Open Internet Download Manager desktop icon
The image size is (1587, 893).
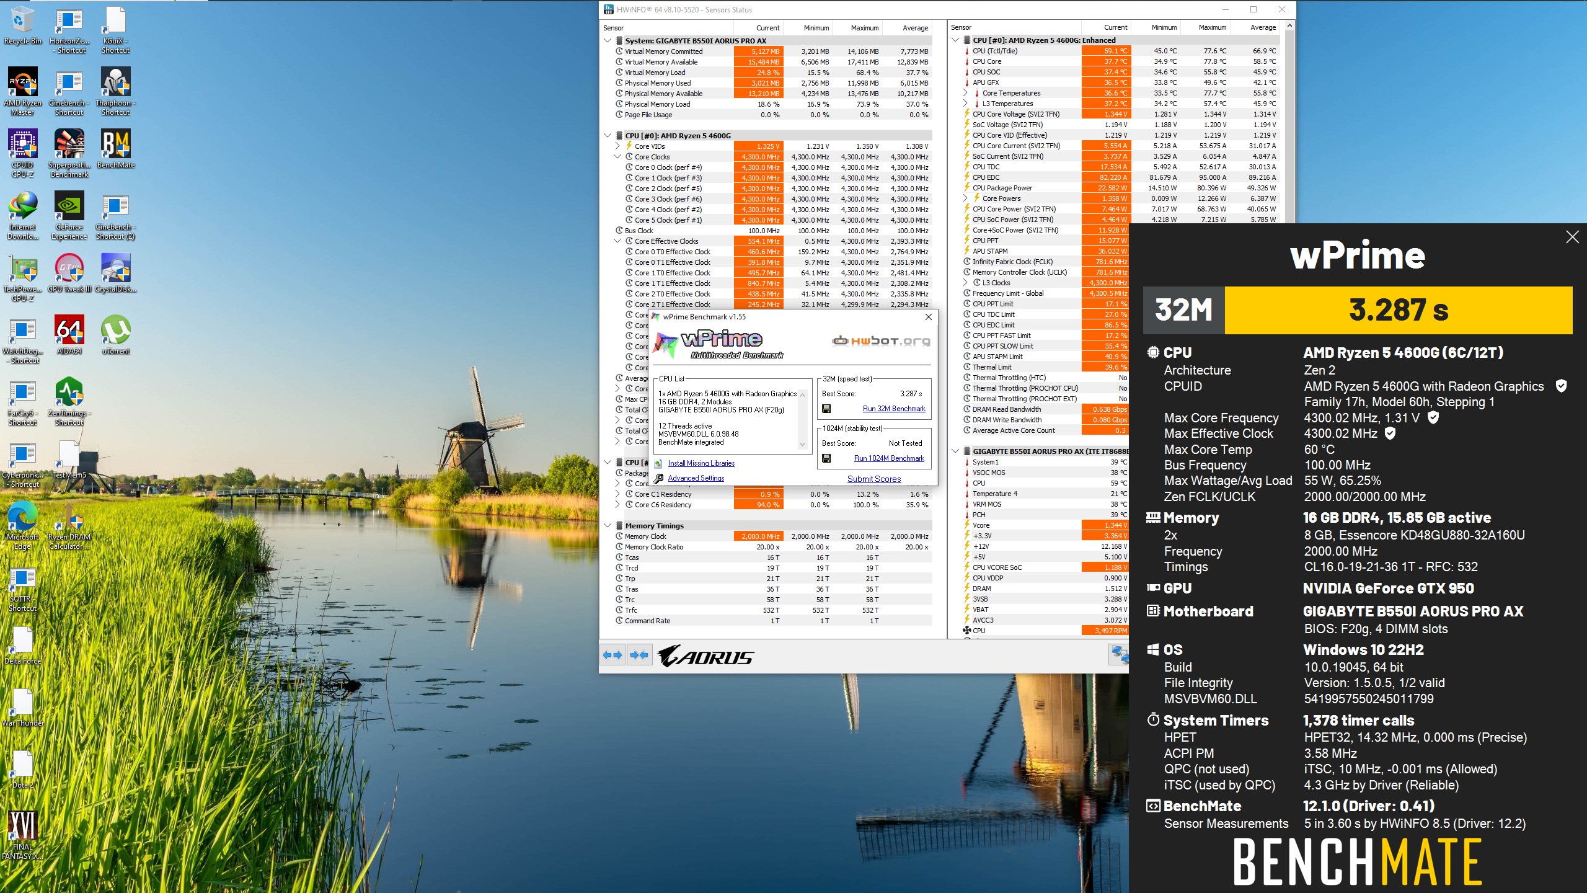(23, 215)
